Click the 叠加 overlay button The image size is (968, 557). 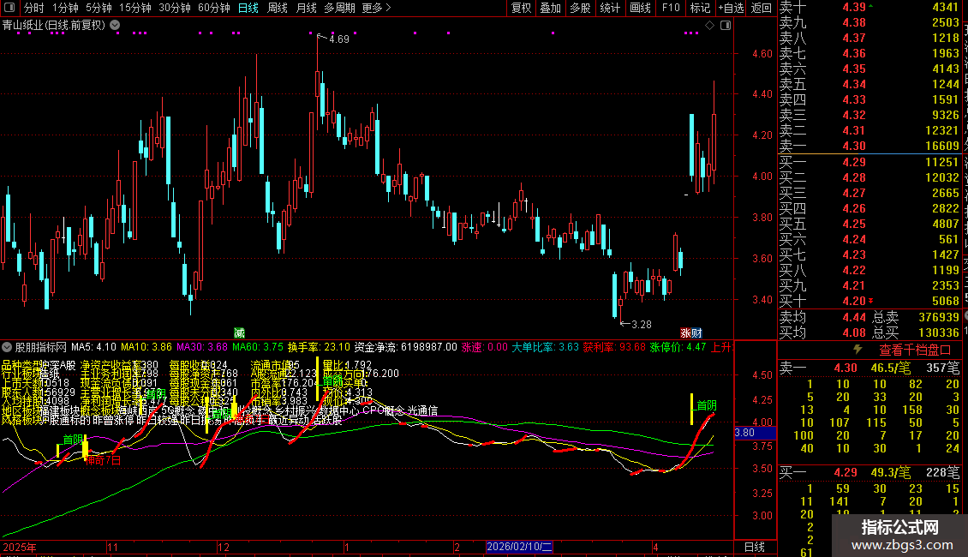(551, 8)
